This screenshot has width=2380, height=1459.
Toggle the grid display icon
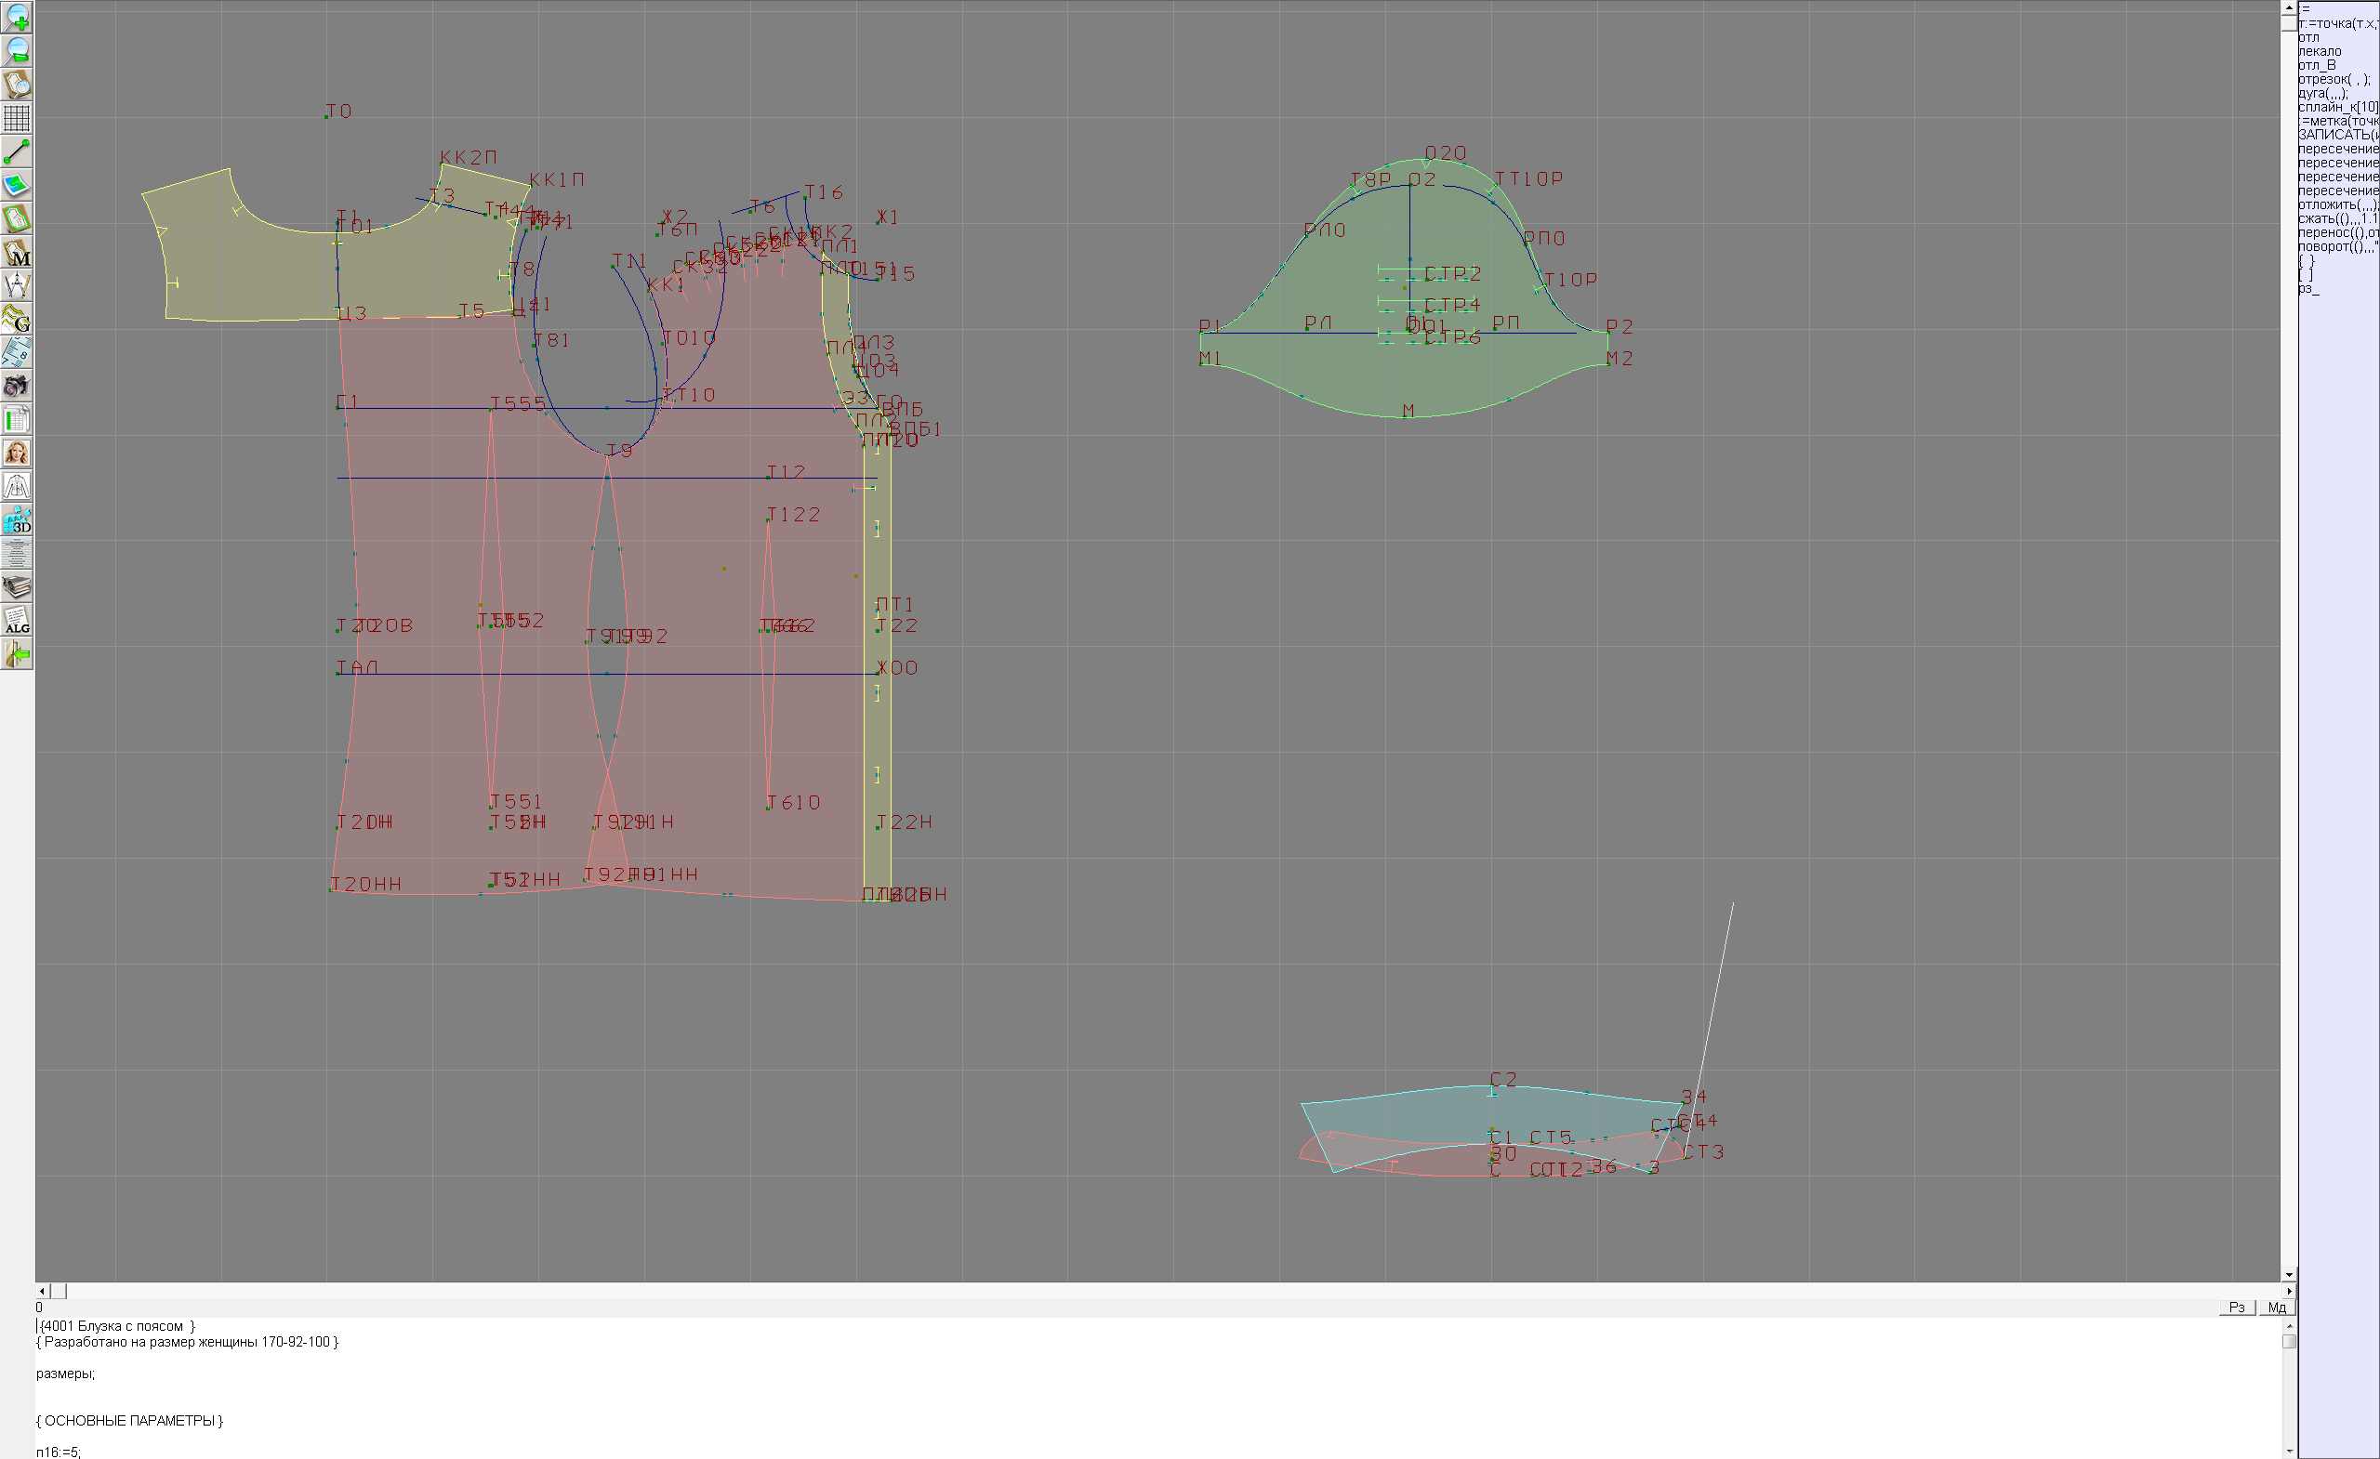pos(17,118)
